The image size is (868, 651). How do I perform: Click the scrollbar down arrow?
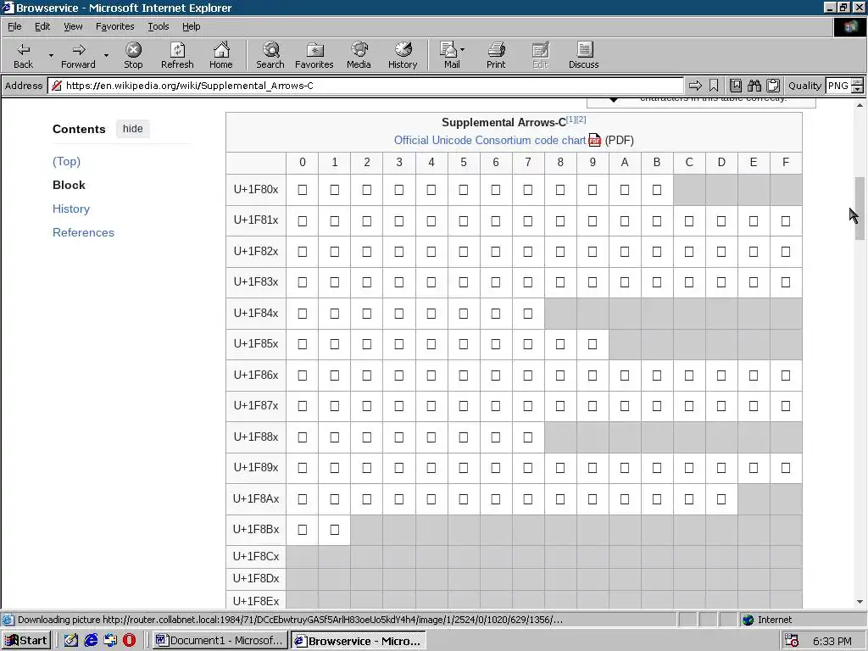click(x=860, y=602)
